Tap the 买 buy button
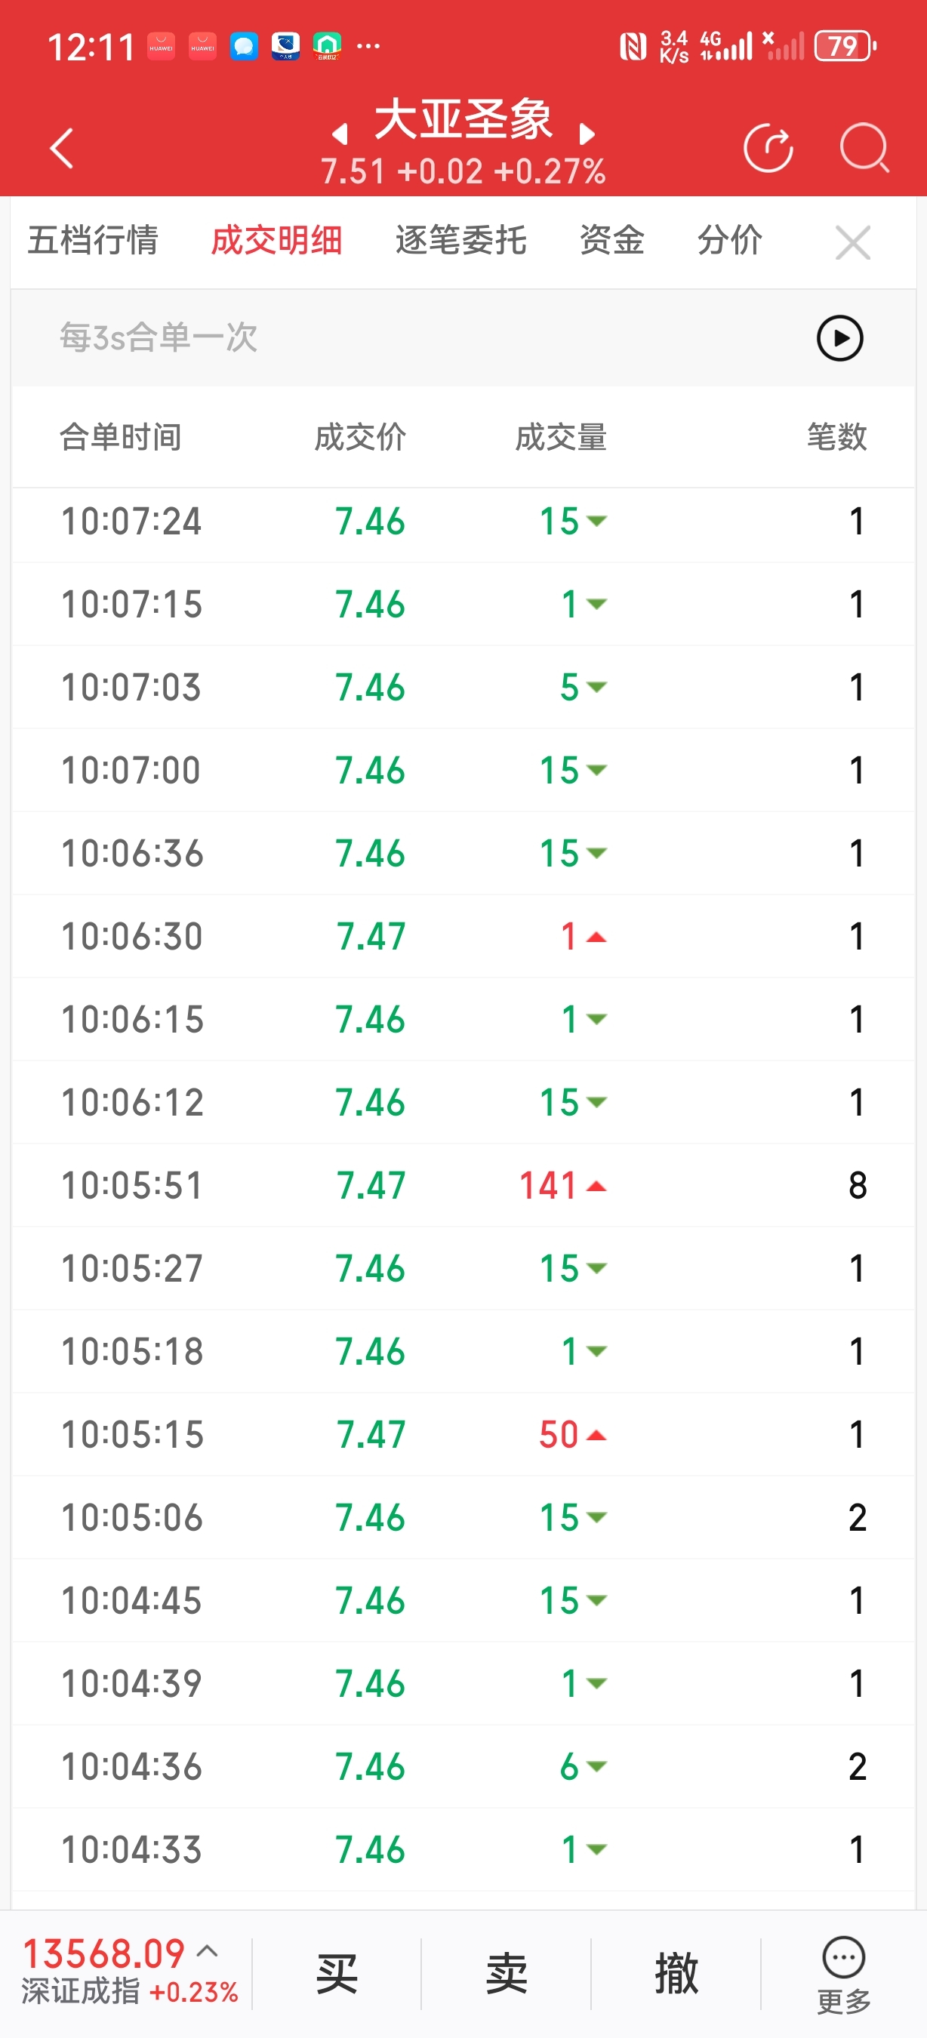The image size is (927, 2038). coord(337,1973)
